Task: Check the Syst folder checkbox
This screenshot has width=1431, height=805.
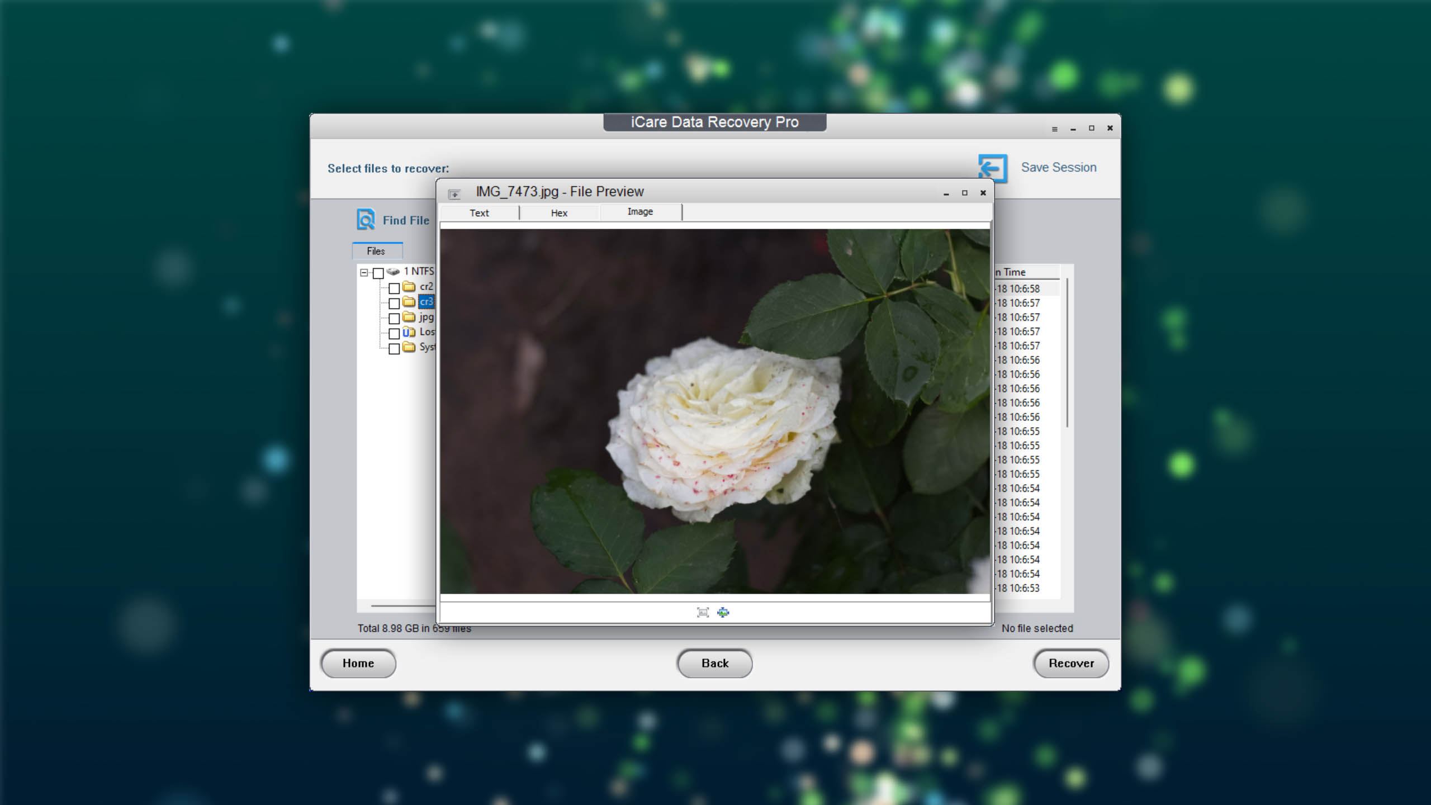Action: [394, 348]
